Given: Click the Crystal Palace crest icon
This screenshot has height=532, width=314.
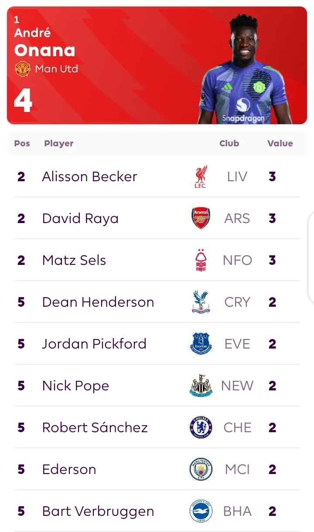Looking at the screenshot, I should (201, 302).
